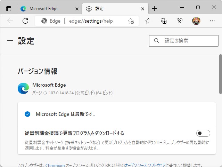Click the Microsoft Edge logo in version info
The image size is (222, 167).
tap(23, 88)
